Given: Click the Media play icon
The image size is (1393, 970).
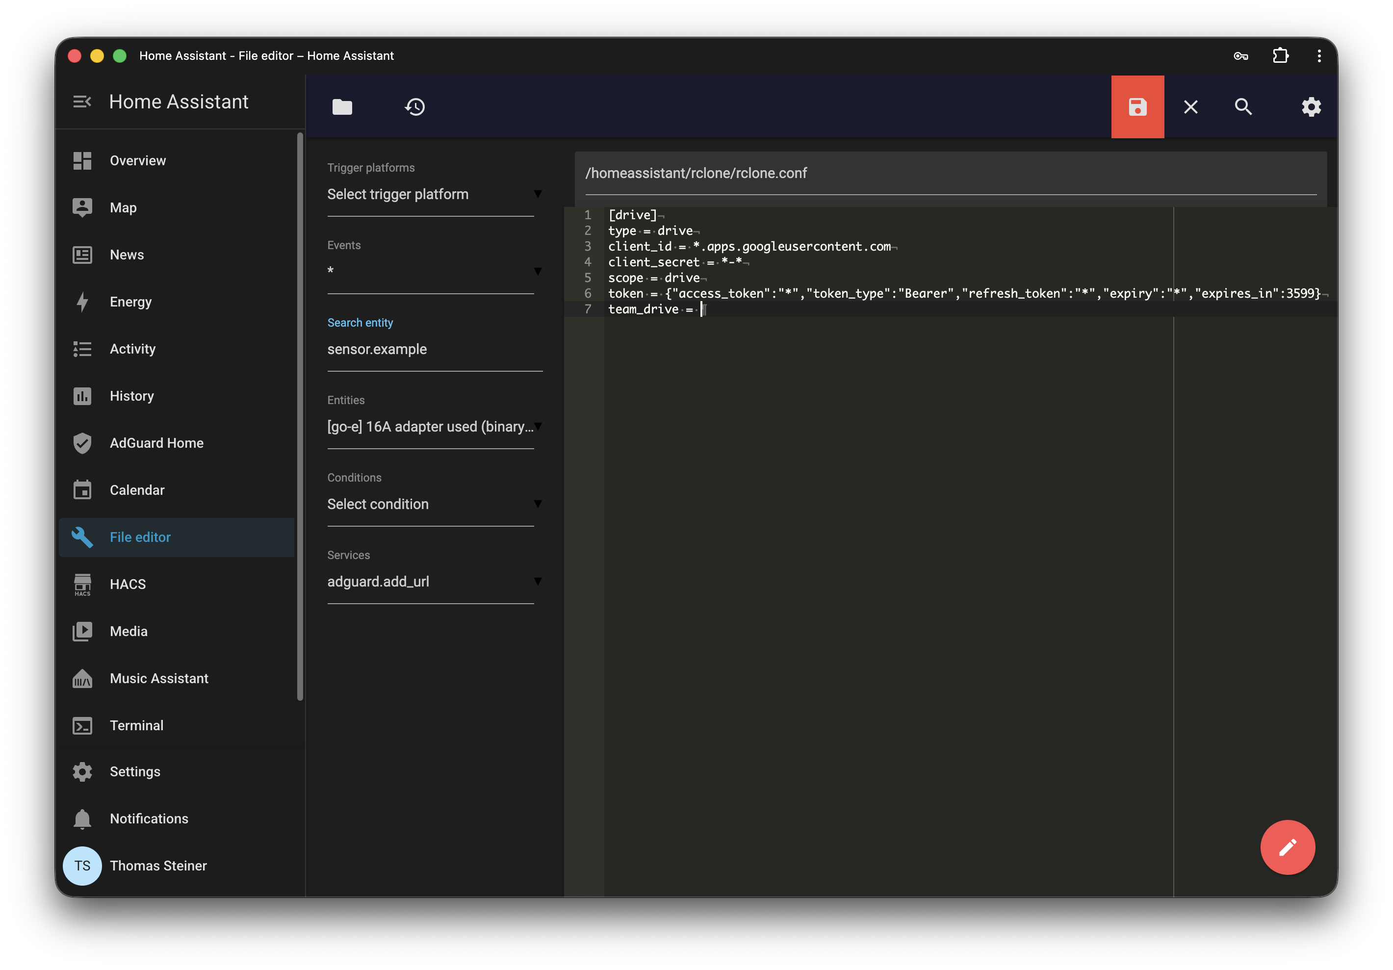Looking at the screenshot, I should coord(82,632).
